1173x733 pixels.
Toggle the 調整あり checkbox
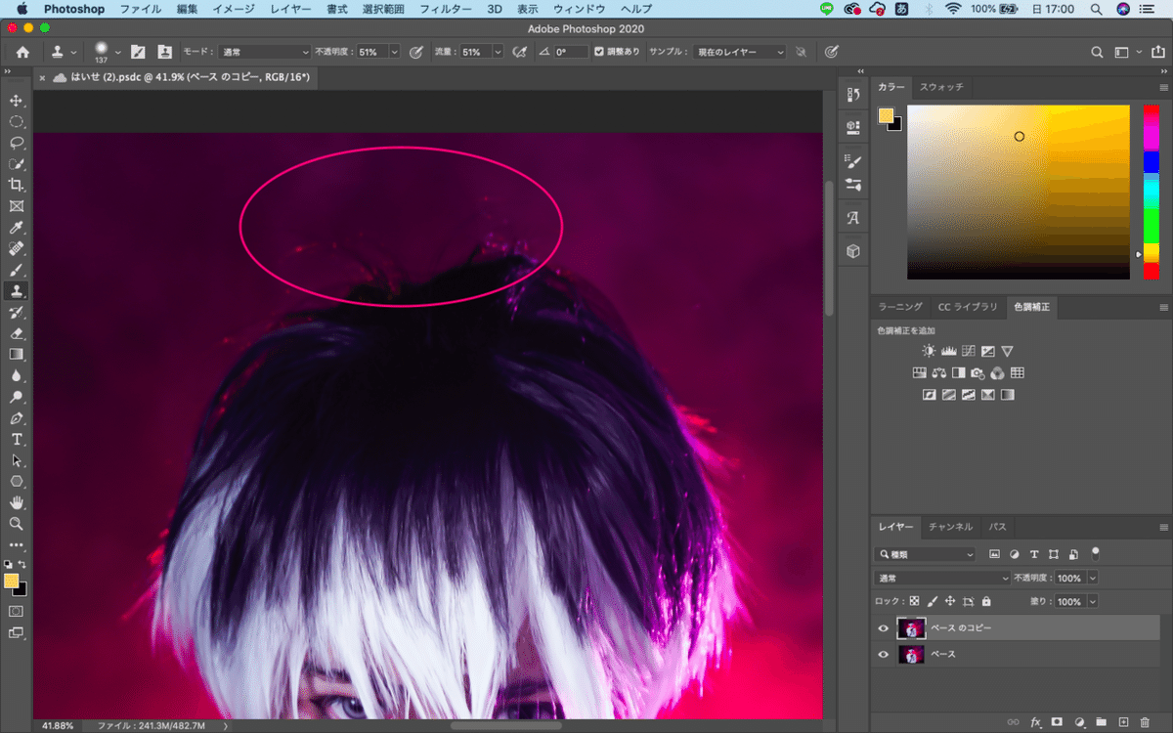599,52
